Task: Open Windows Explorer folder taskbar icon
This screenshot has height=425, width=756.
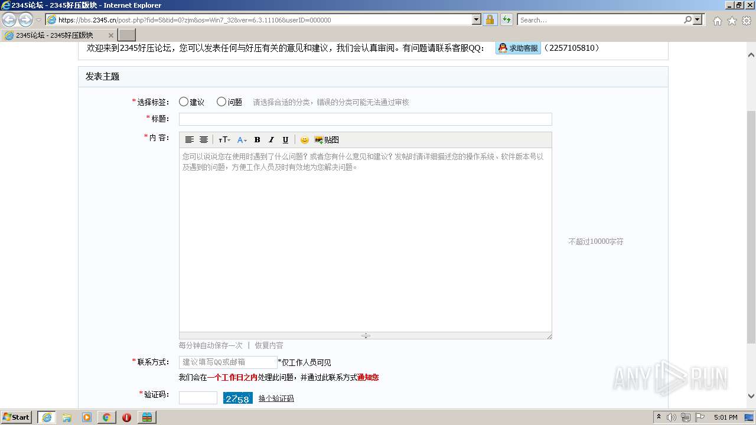Action: (67, 417)
